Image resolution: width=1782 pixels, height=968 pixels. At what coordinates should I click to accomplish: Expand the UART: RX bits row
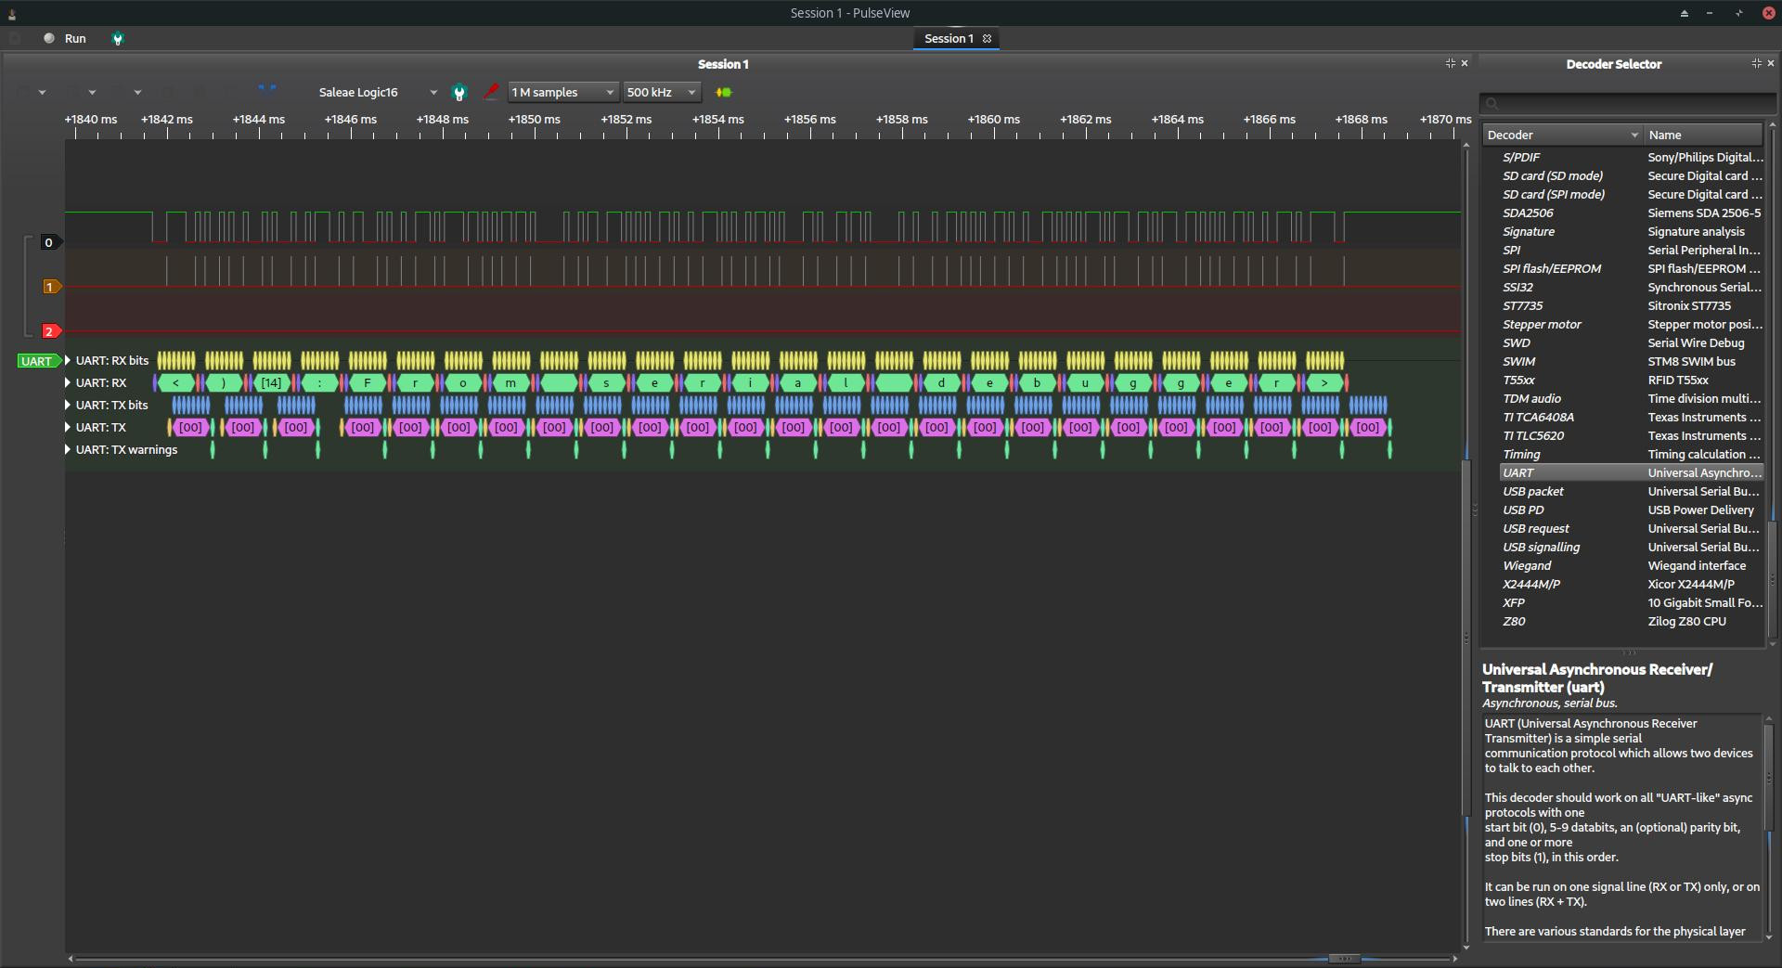click(68, 360)
